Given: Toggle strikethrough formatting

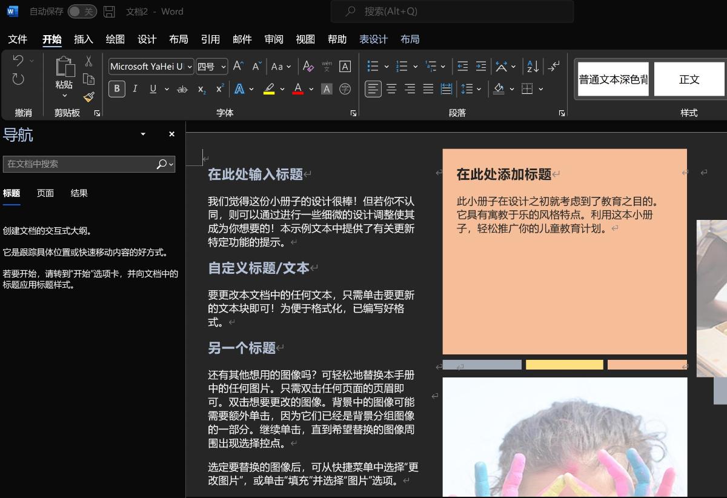Looking at the screenshot, I should click(182, 89).
